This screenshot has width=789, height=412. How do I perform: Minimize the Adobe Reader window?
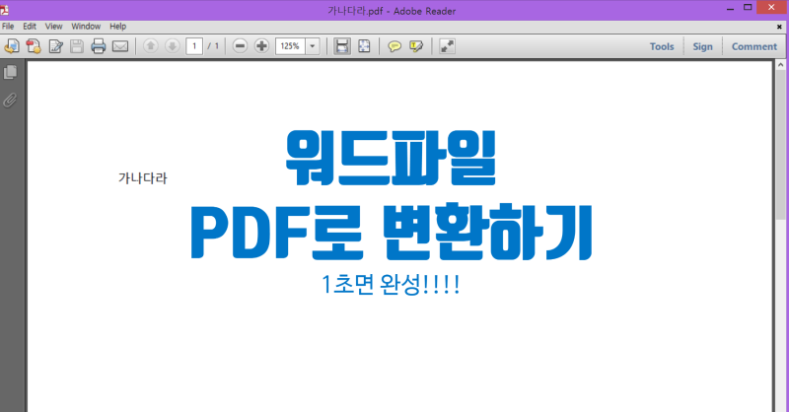coord(730,8)
